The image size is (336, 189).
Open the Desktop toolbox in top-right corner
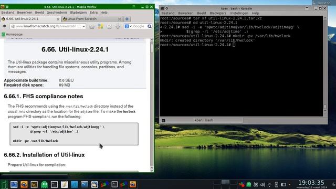324,3
